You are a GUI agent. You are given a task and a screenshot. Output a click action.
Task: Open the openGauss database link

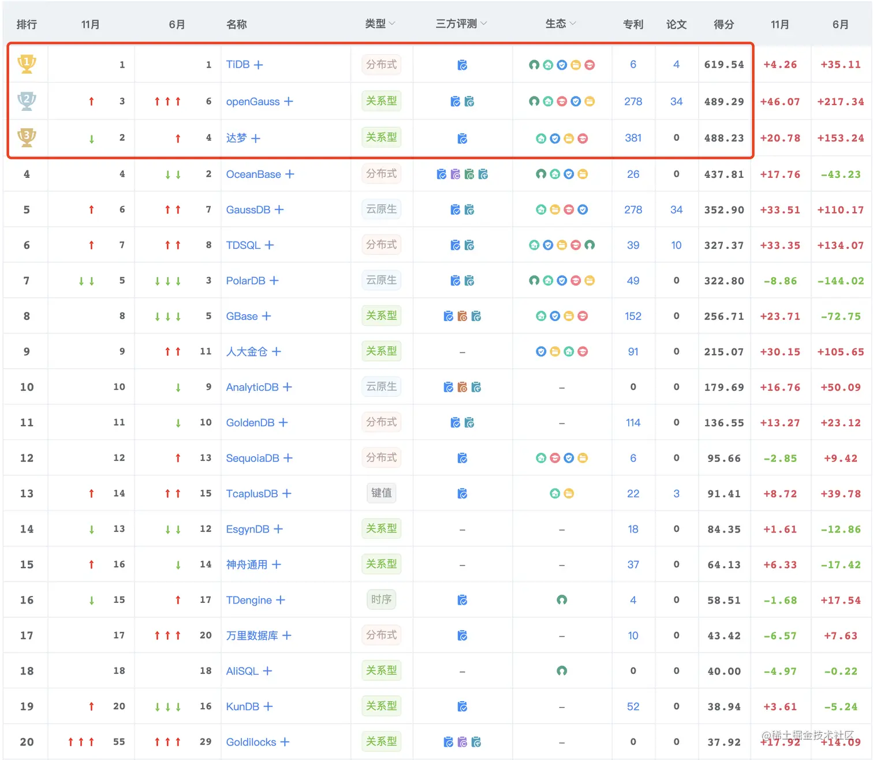(x=253, y=102)
